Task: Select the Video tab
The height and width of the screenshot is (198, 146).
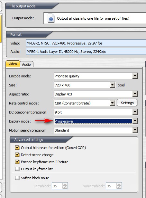Action: point(13,64)
